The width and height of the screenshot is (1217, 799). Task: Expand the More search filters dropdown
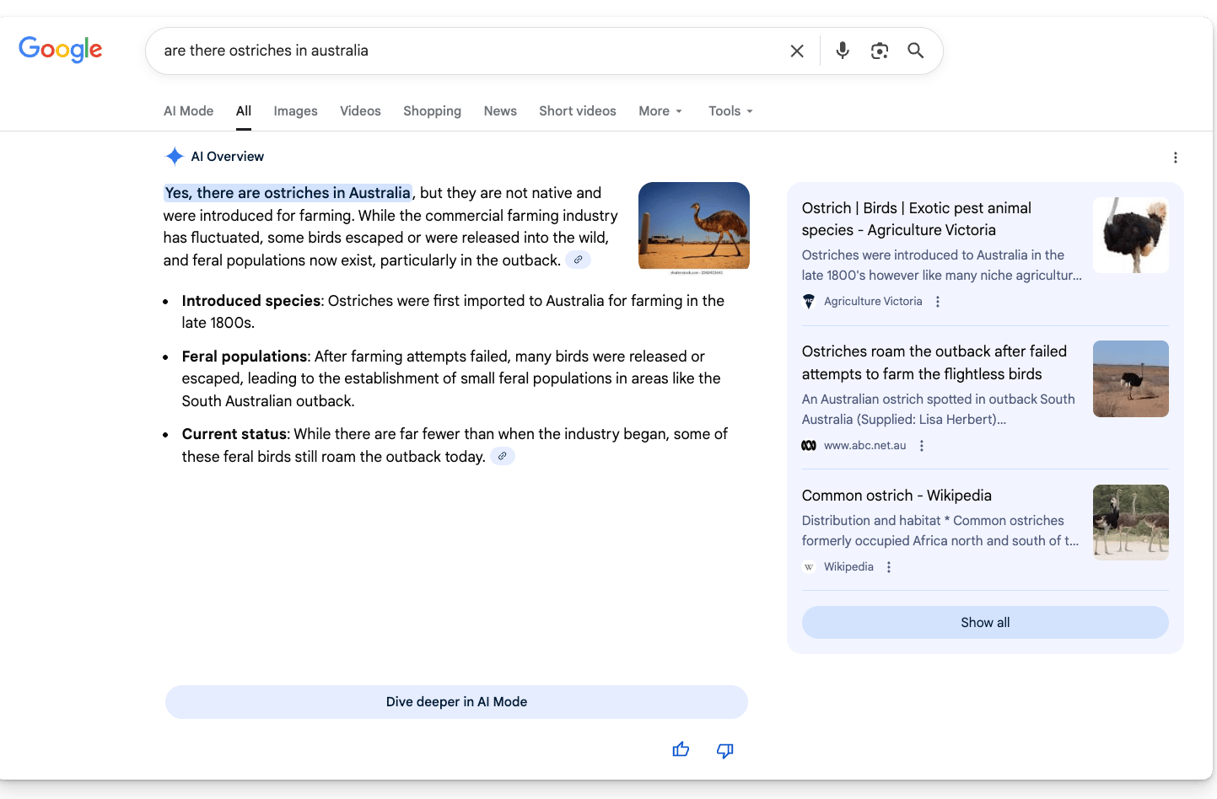click(660, 111)
